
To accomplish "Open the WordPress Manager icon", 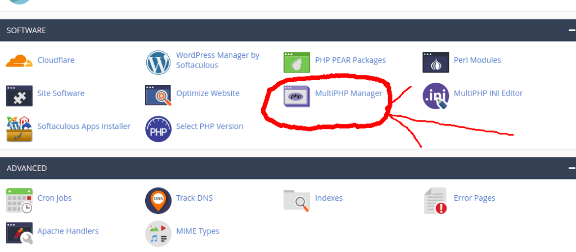I will 158,62.
